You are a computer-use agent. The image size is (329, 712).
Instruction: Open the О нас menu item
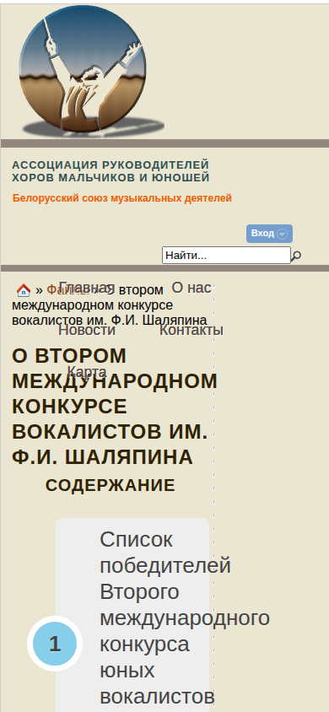191,287
